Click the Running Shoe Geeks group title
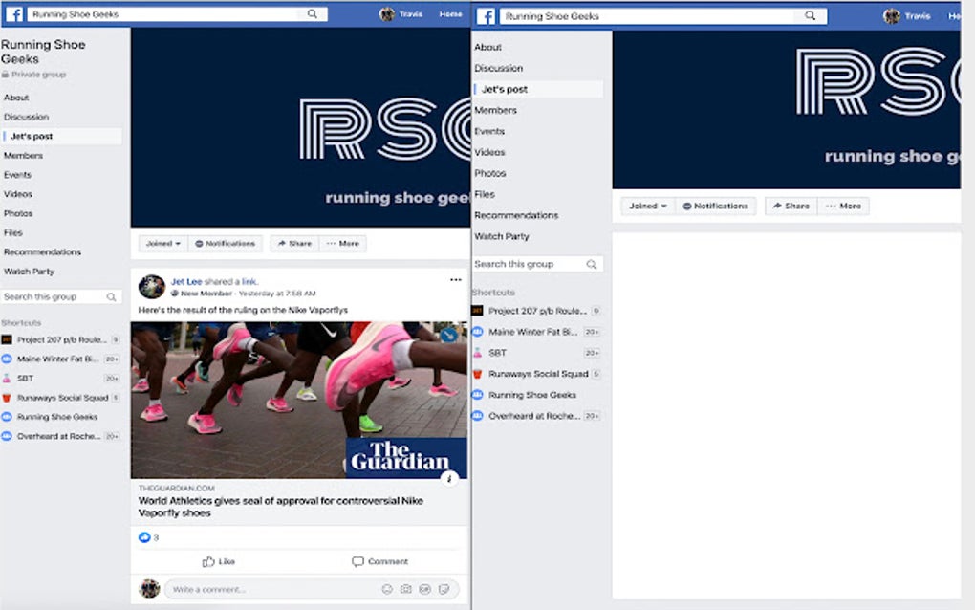Image resolution: width=975 pixels, height=610 pixels. 43,52
